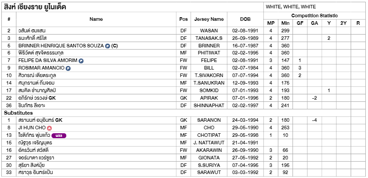368x178 pixels.
Task: Click the DOB column header
Action: click(245, 19)
